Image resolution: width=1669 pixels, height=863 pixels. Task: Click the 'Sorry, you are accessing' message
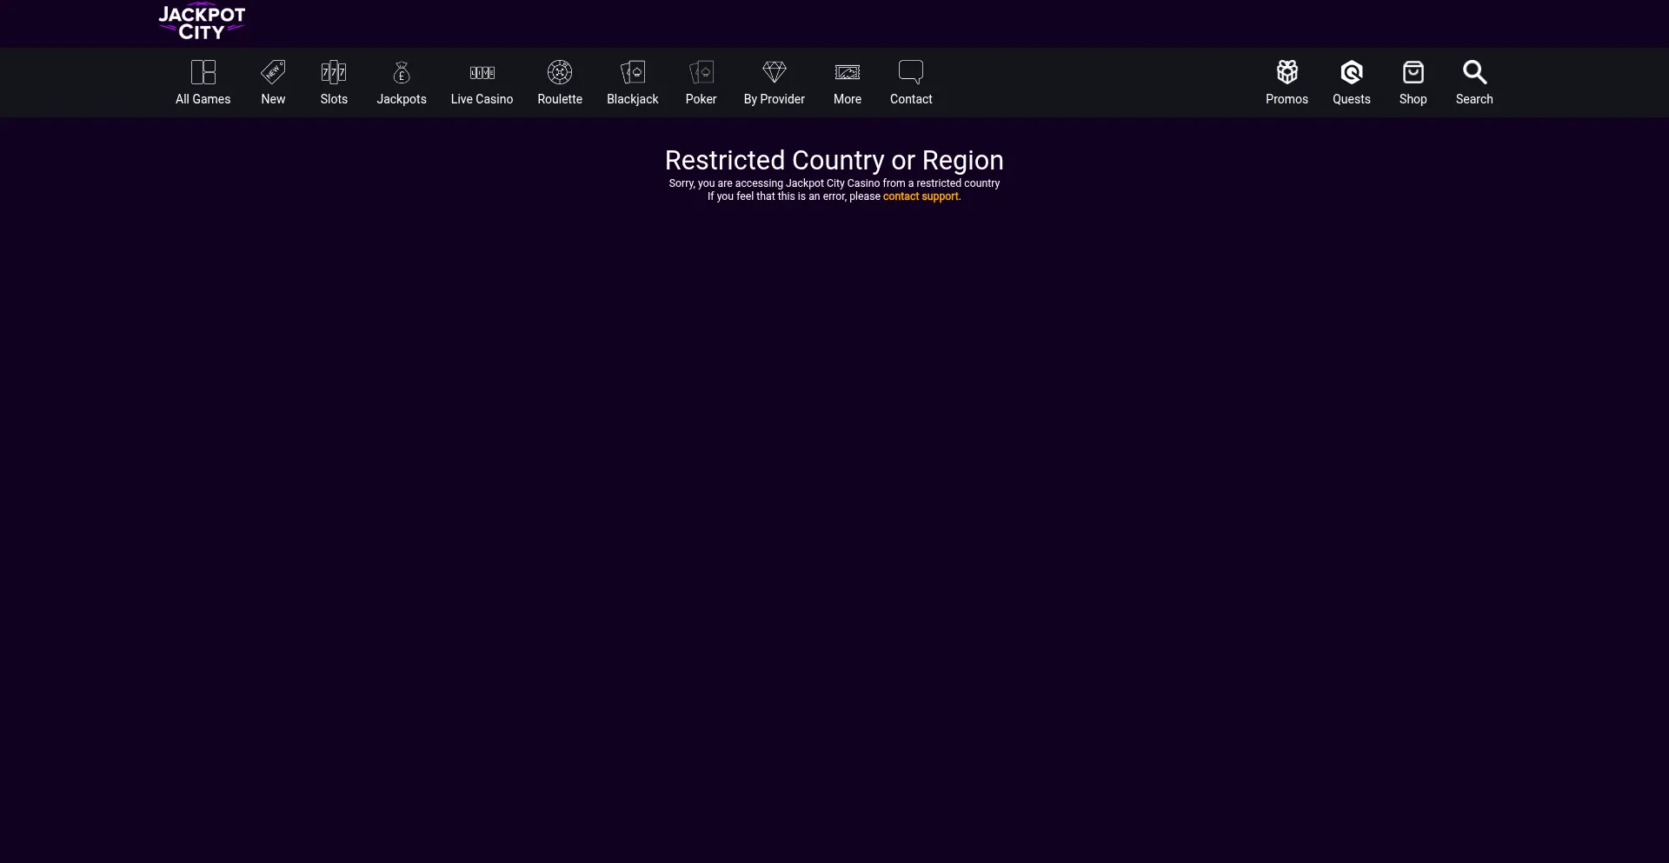(x=834, y=183)
